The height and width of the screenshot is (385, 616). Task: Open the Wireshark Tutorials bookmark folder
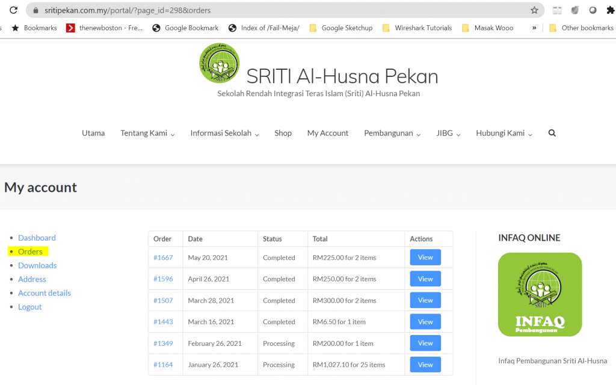(x=417, y=28)
